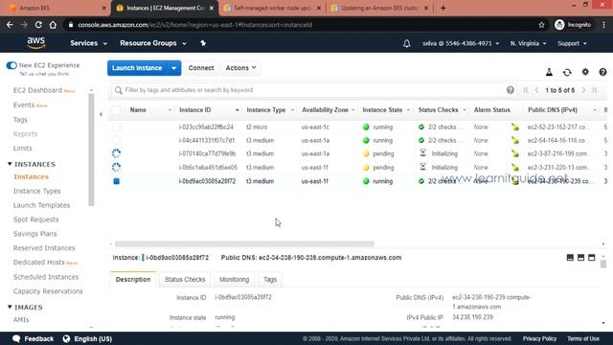Open N. Virginia region selector
Screen dimensions: 613x345
click(x=528, y=43)
